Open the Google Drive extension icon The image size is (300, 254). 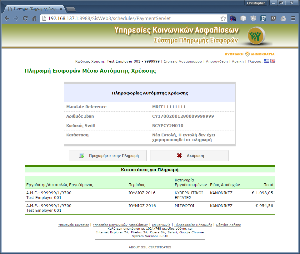click(x=283, y=18)
